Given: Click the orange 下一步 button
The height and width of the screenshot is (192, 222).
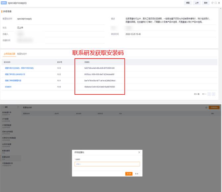Looking at the screenshot, I should click(x=129, y=173).
